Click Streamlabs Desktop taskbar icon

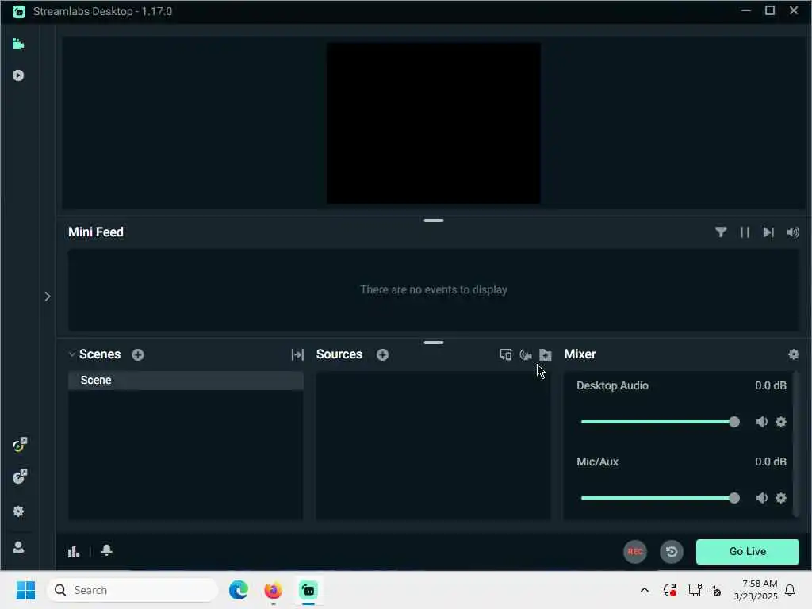pos(308,590)
